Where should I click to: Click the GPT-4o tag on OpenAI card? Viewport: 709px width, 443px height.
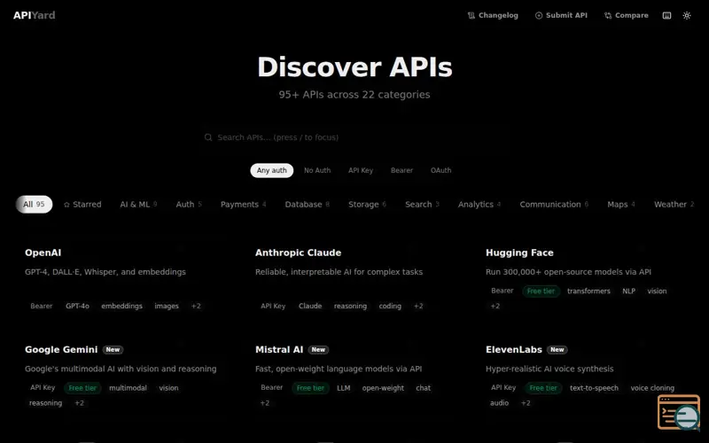[x=77, y=306]
